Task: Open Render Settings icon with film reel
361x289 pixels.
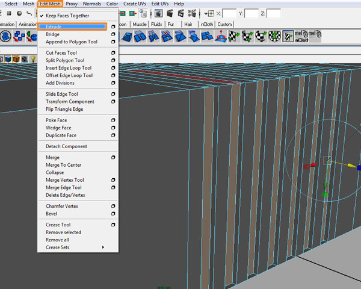Action: point(192,14)
